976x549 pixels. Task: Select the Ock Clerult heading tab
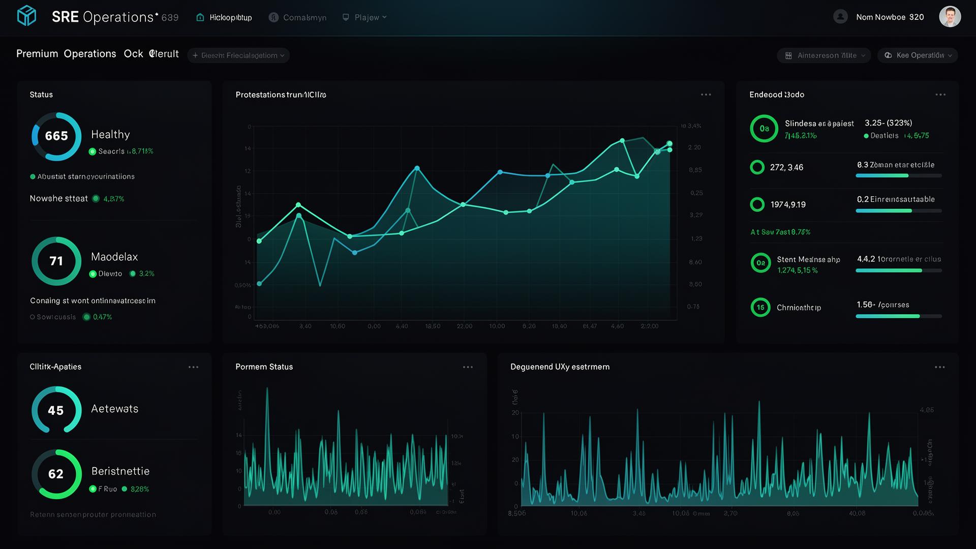(151, 54)
